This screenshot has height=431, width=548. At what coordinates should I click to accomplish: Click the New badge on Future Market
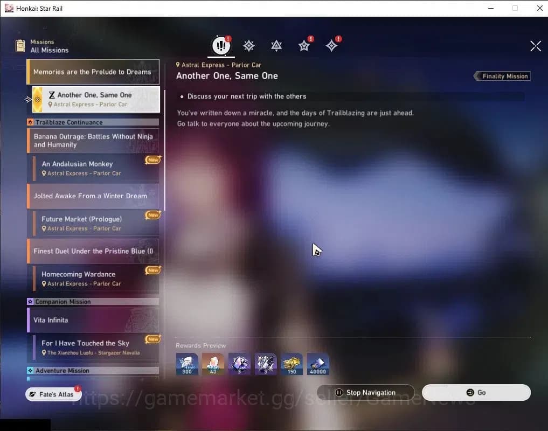coord(153,215)
